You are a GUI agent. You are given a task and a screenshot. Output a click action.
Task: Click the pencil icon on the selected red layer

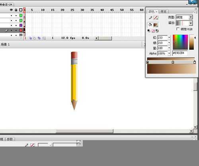7,31
